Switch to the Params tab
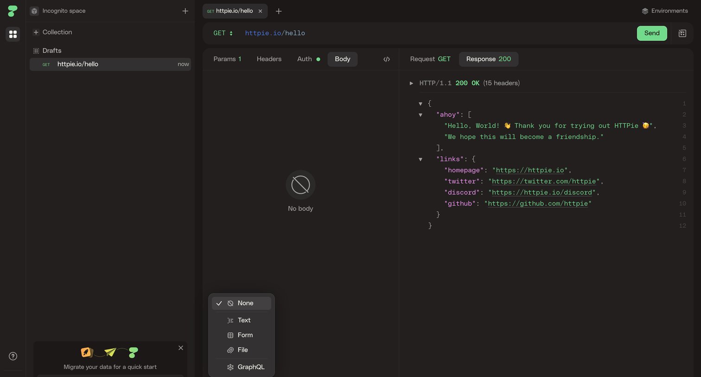The image size is (701, 377). 227,59
